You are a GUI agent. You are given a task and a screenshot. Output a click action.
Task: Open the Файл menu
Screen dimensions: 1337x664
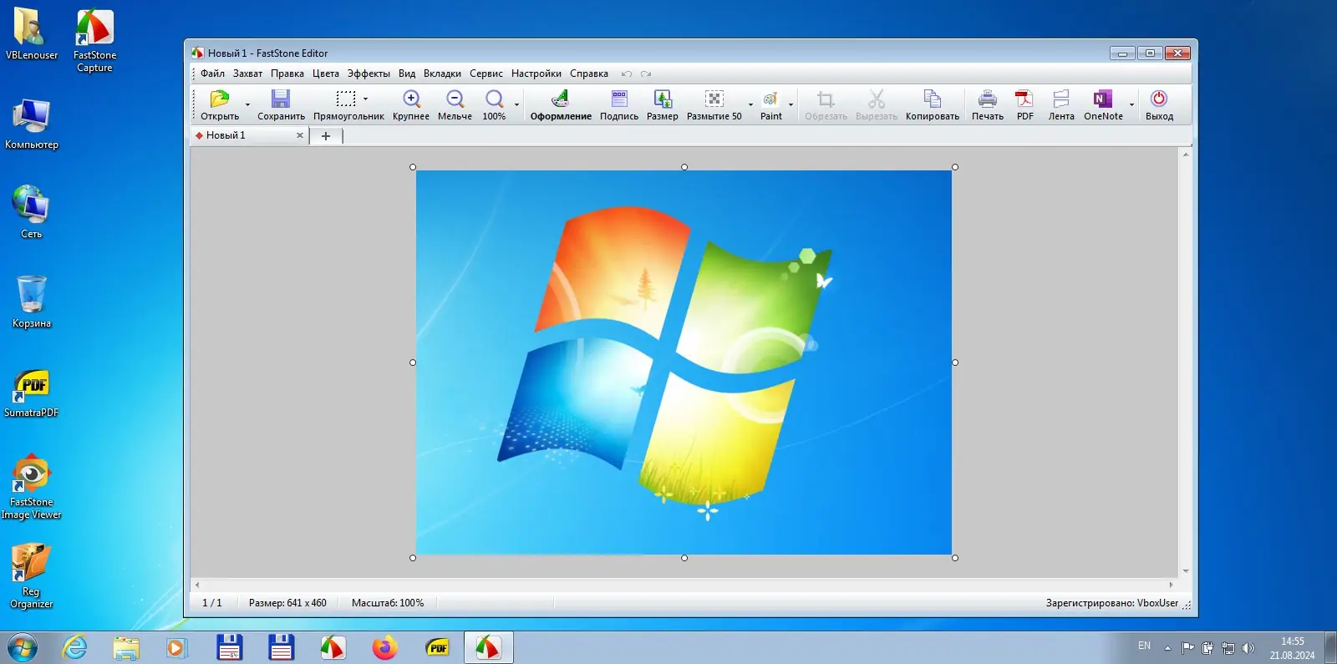pyautogui.click(x=212, y=73)
